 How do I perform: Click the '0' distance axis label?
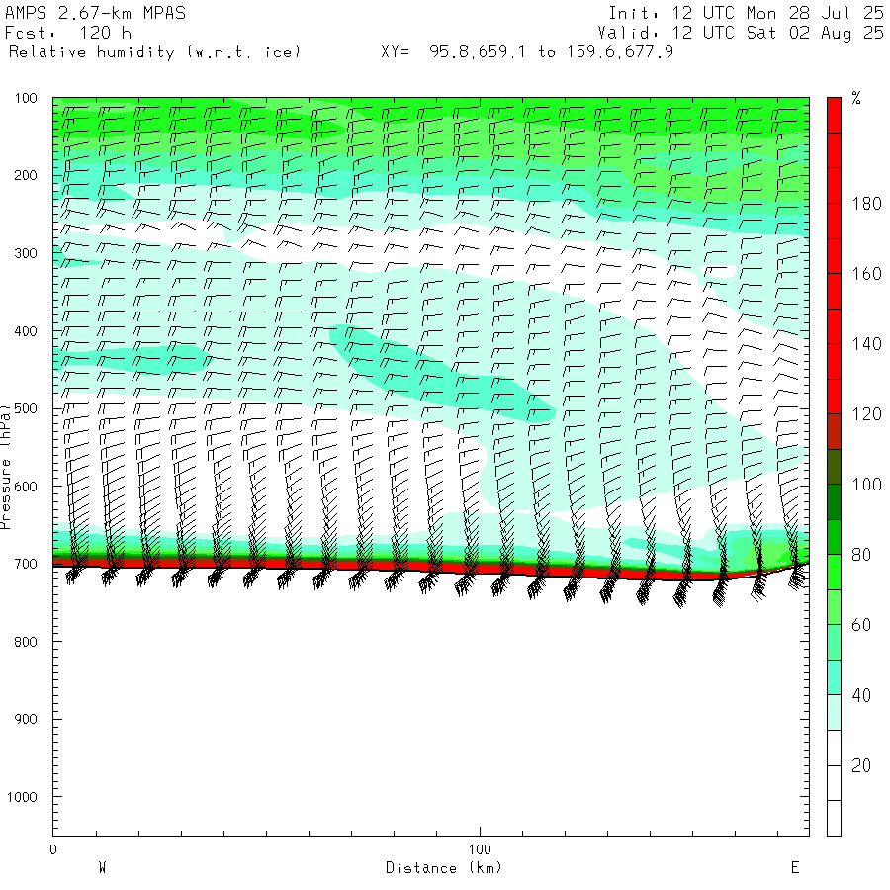pyautogui.click(x=53, y=849)
